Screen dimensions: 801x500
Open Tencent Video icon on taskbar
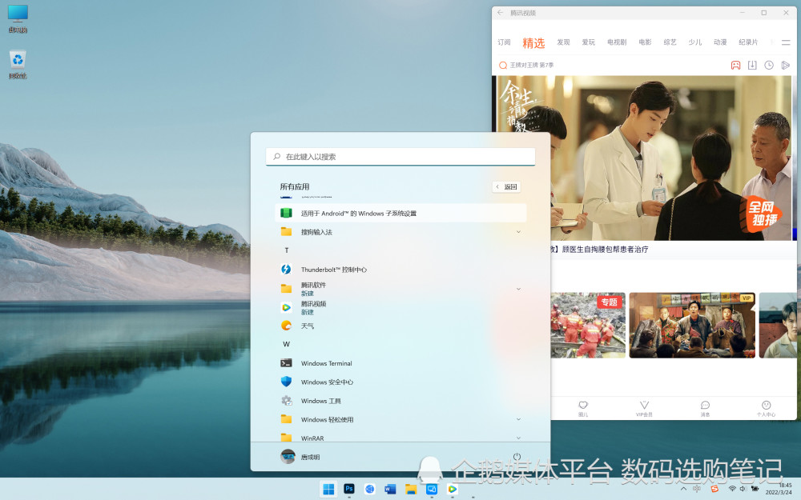[x=452, y=490]
